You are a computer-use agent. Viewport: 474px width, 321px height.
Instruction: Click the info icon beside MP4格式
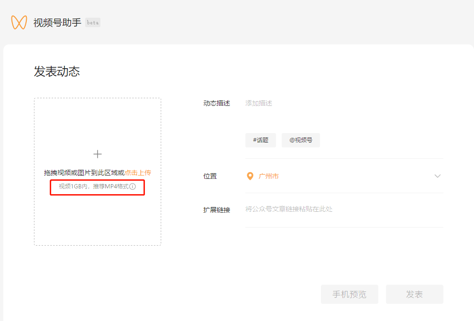132,186
